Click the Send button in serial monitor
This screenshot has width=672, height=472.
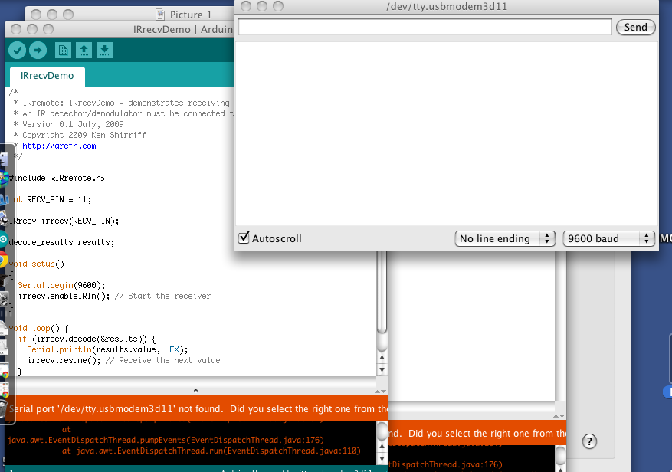(x=635, y=27)
